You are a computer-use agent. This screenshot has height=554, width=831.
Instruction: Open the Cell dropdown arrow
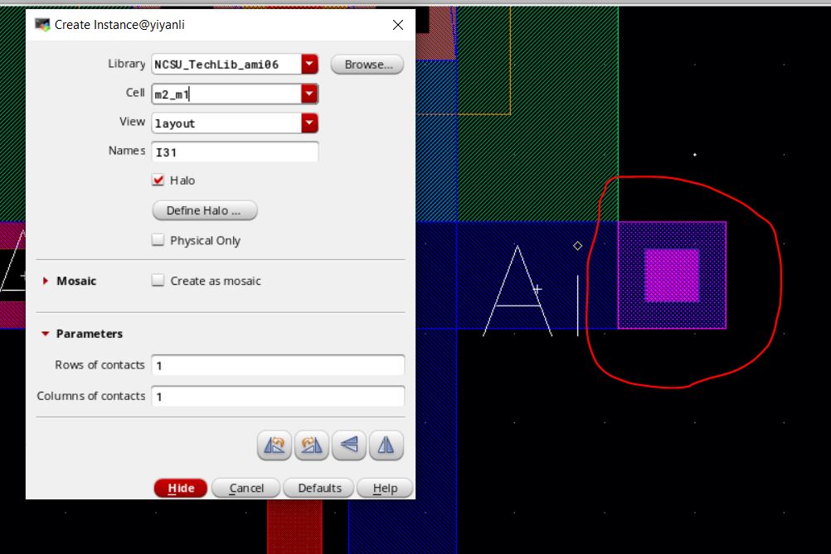click(x=309, y=94)
